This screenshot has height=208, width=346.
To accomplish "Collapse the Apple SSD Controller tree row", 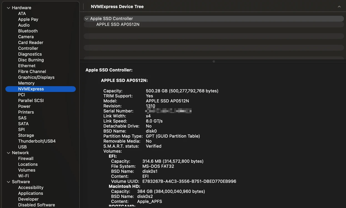I will (x=87, y=19).
